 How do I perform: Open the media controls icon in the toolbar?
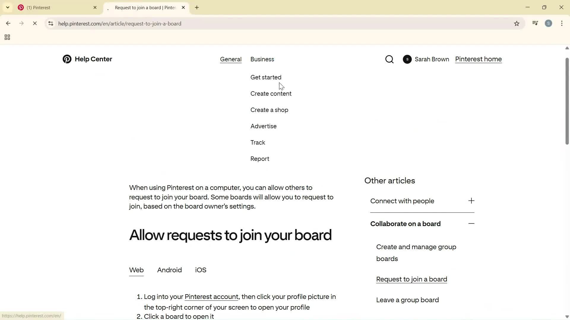coord(535,23)
